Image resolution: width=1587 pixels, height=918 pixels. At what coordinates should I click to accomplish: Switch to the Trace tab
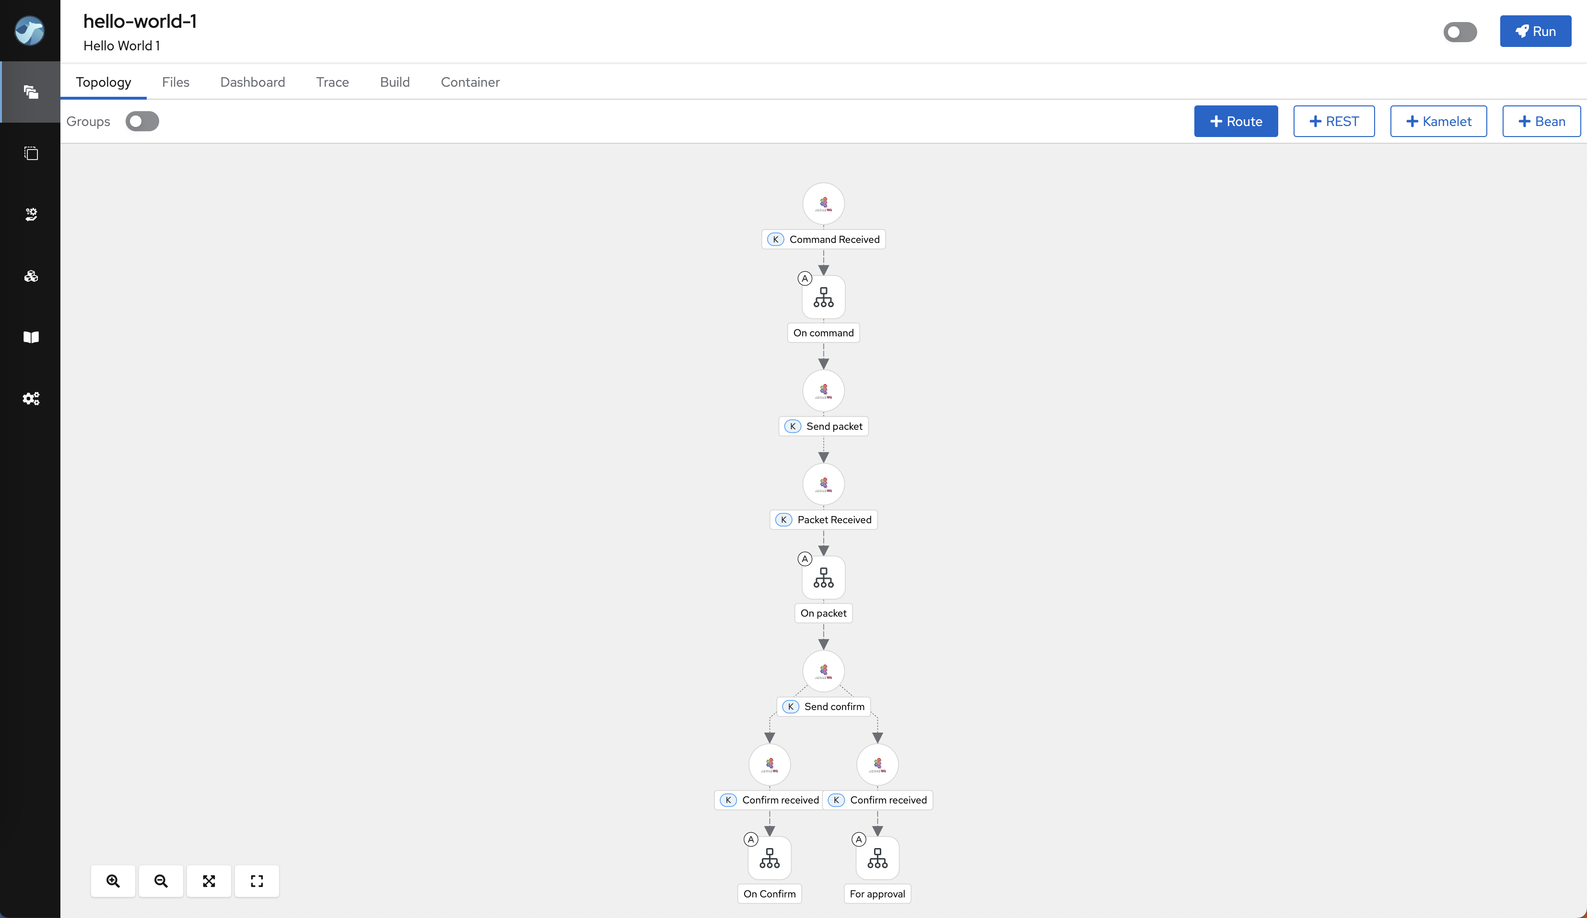[x=332, y=82]
